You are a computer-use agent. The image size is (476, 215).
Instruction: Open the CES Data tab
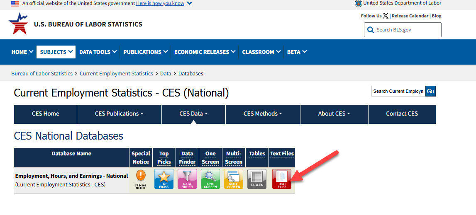[x=193, y=114]
